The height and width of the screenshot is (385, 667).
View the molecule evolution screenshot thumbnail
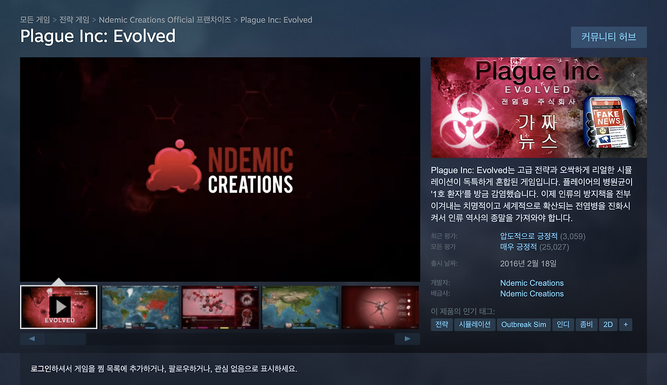(x=220, y=307)
